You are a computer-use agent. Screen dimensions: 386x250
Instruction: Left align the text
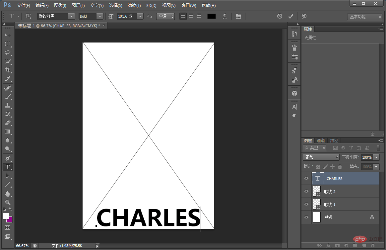point(183,16)
